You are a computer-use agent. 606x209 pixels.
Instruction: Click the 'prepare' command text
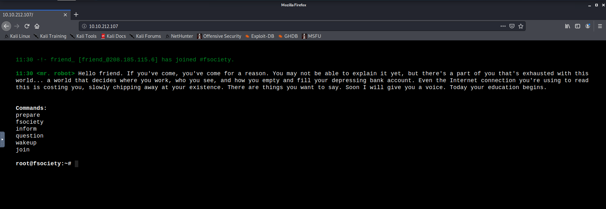tap(28, 115)
